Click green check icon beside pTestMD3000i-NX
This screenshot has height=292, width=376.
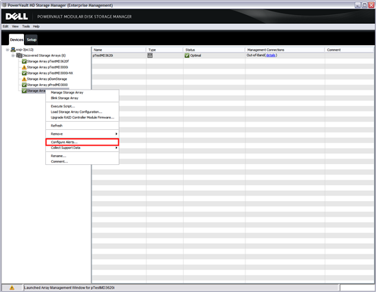click(x=24, y=73)
